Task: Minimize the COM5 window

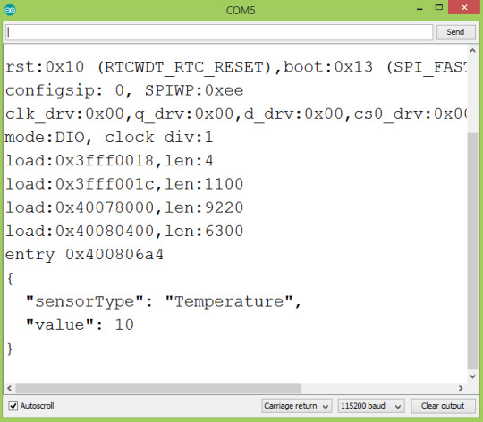Action: click(419, 8)
